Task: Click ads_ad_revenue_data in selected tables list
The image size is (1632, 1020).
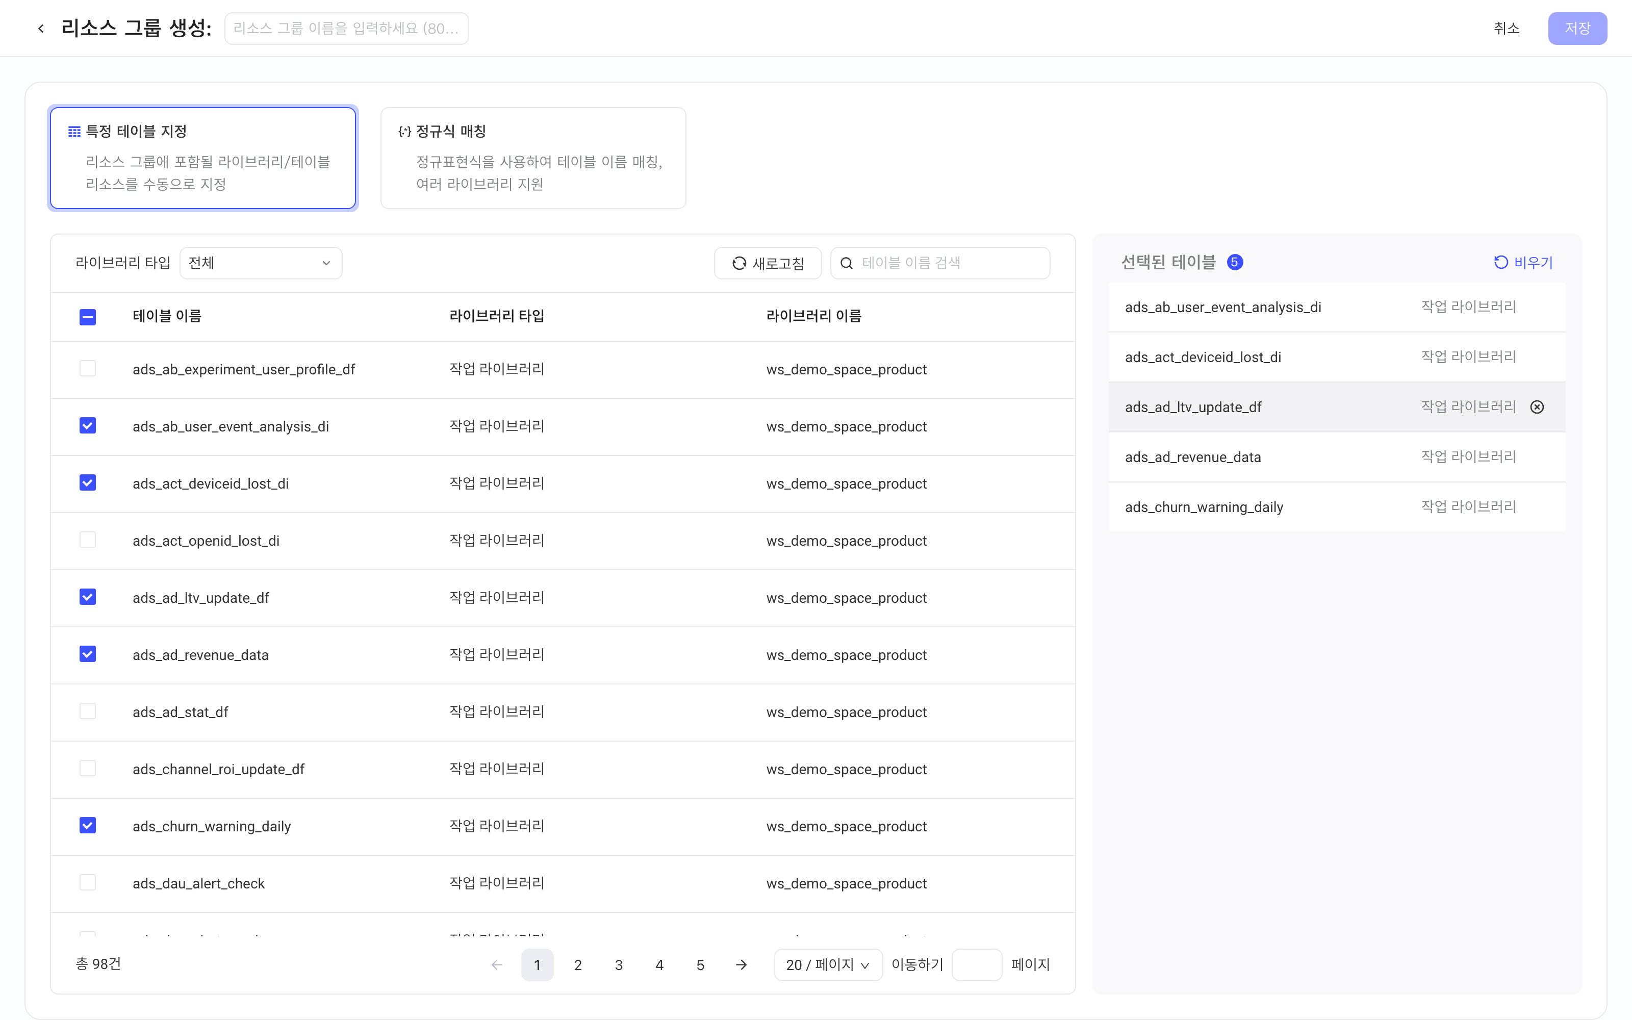Action: pos(1337,457)
